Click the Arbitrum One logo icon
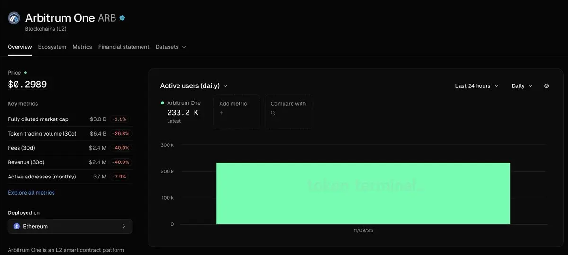 point(14,18)
